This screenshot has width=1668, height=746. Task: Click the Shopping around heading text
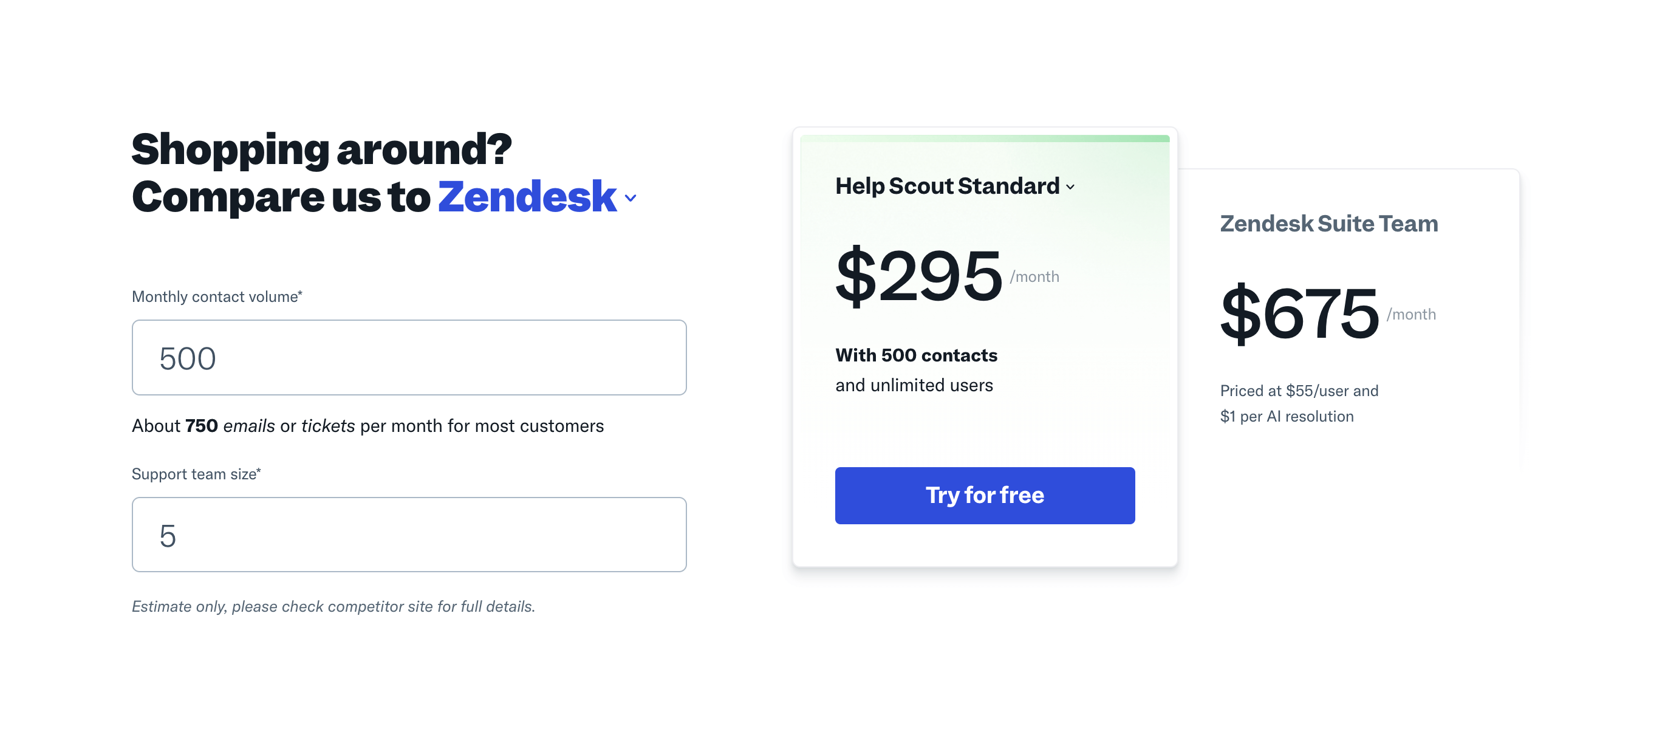click(x=321, y=149)
